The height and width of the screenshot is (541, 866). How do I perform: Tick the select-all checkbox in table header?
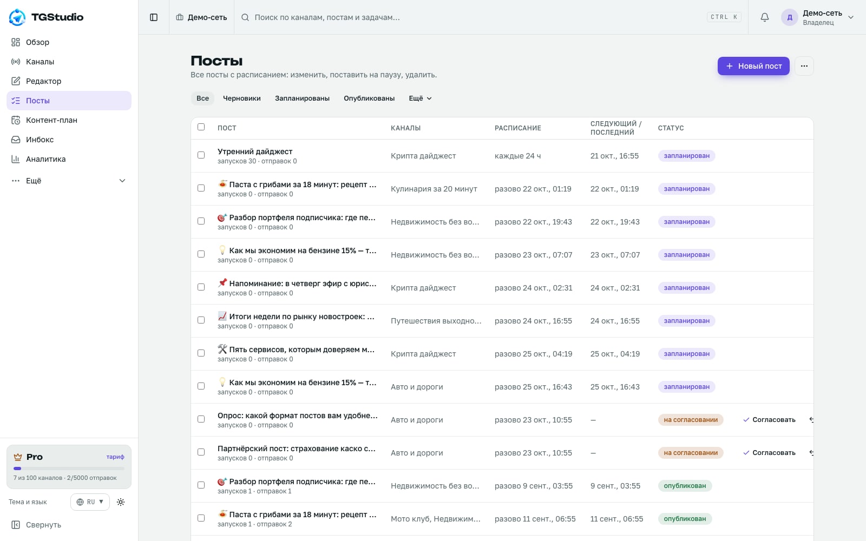[x=201, y=127]
